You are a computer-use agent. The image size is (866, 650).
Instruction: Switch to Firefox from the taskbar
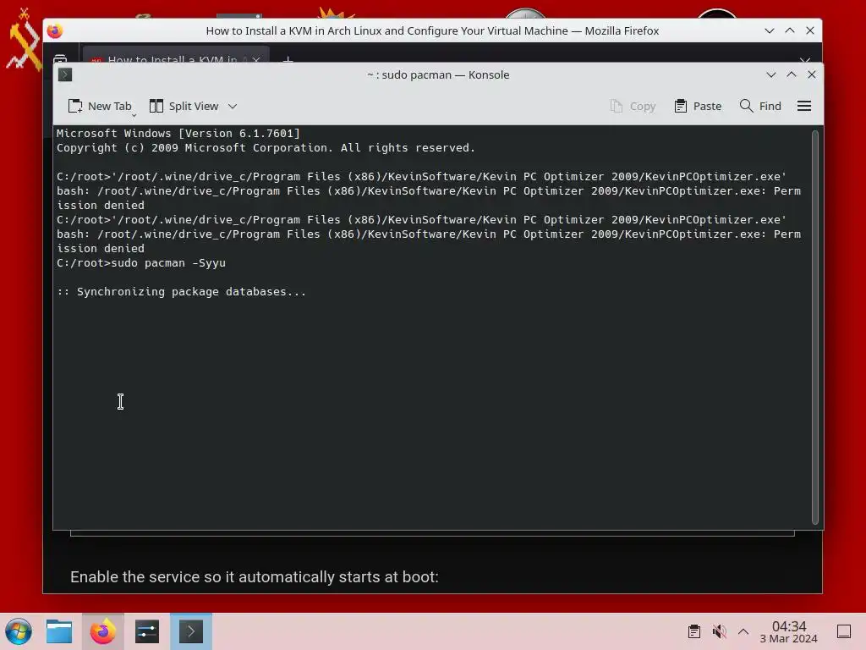pyautogui.click(x=103, y=631)
